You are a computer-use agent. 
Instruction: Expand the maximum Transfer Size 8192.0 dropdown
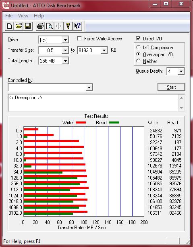tap(104, 50)
